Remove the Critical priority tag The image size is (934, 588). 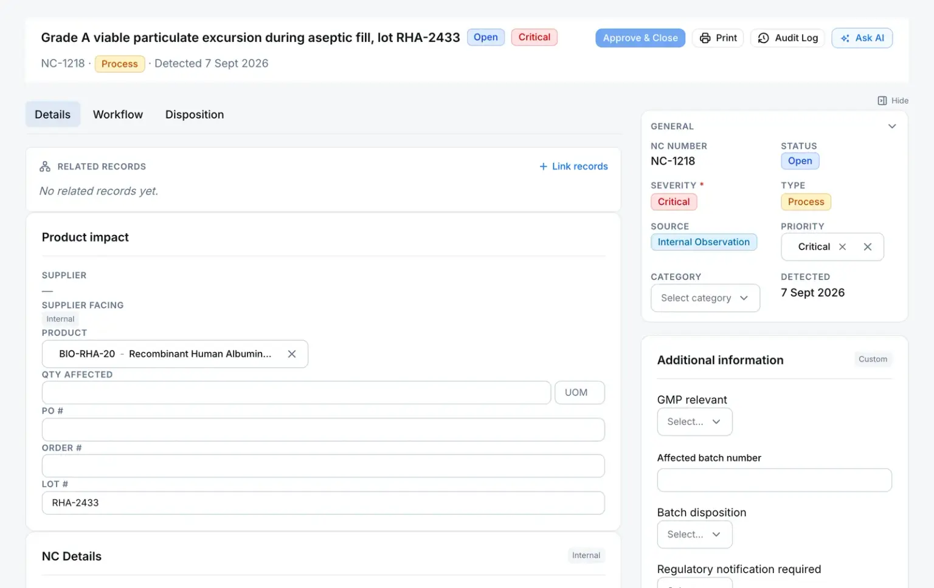coord(842,247)
